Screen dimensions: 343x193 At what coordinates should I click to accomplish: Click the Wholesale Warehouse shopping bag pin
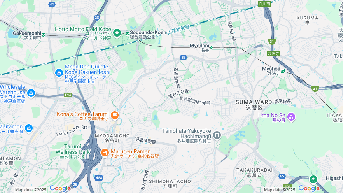[x=31, y=93]
